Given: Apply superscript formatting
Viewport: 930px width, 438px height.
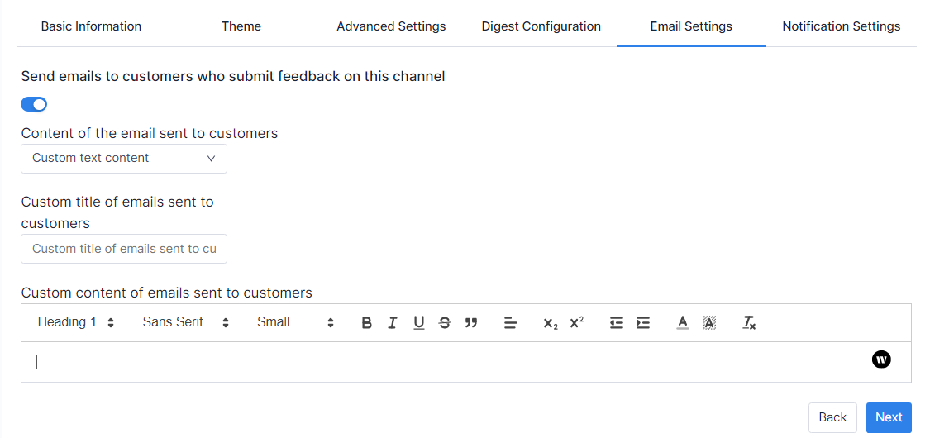Looking at the screenshot, I should point(576,323).
